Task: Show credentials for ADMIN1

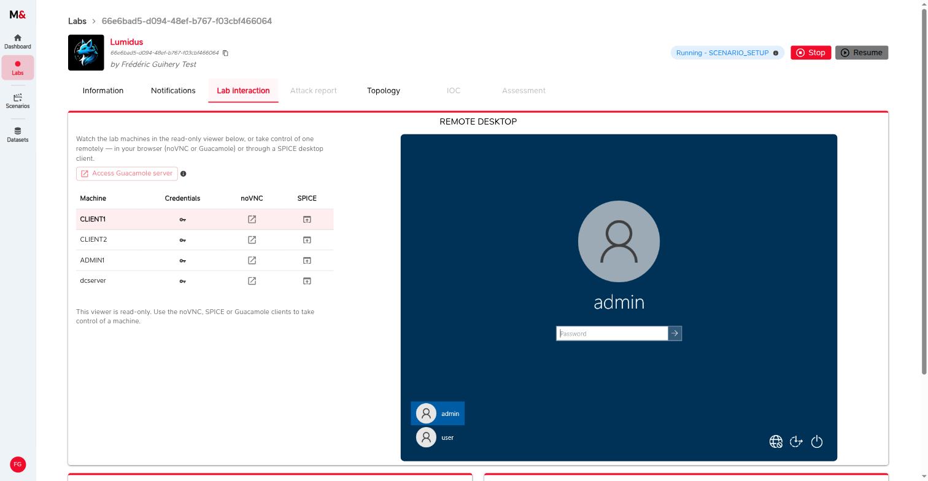Action: (x=182, y=261)
